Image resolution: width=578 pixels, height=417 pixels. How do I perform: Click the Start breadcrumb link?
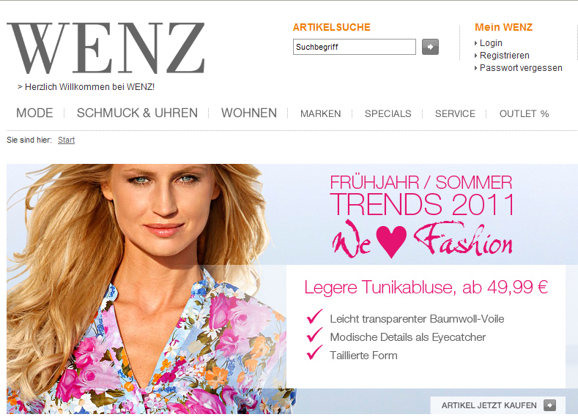[x=67, y=140]
